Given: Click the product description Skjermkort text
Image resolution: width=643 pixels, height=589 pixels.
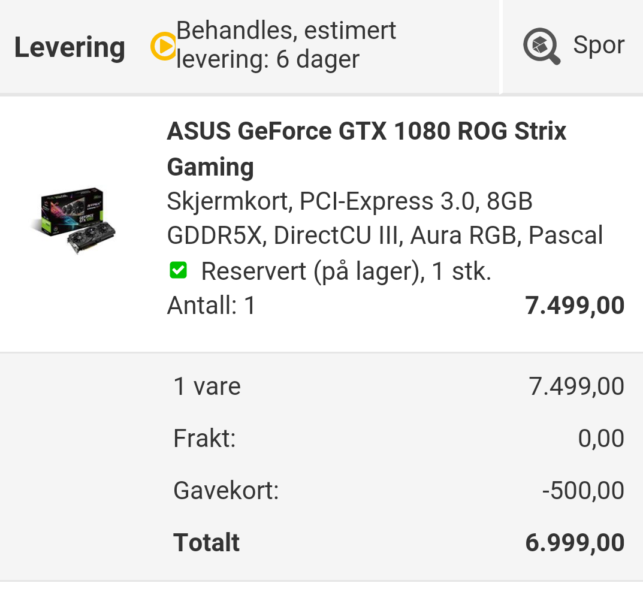Looking at the screenshot, I should click(x=385, y=218).
